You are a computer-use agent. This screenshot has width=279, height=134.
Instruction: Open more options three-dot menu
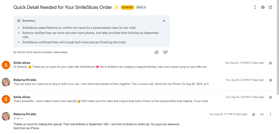pos(270,114)
